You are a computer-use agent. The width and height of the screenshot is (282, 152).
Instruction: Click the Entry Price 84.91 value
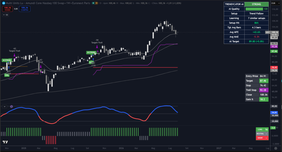point(264,76)
